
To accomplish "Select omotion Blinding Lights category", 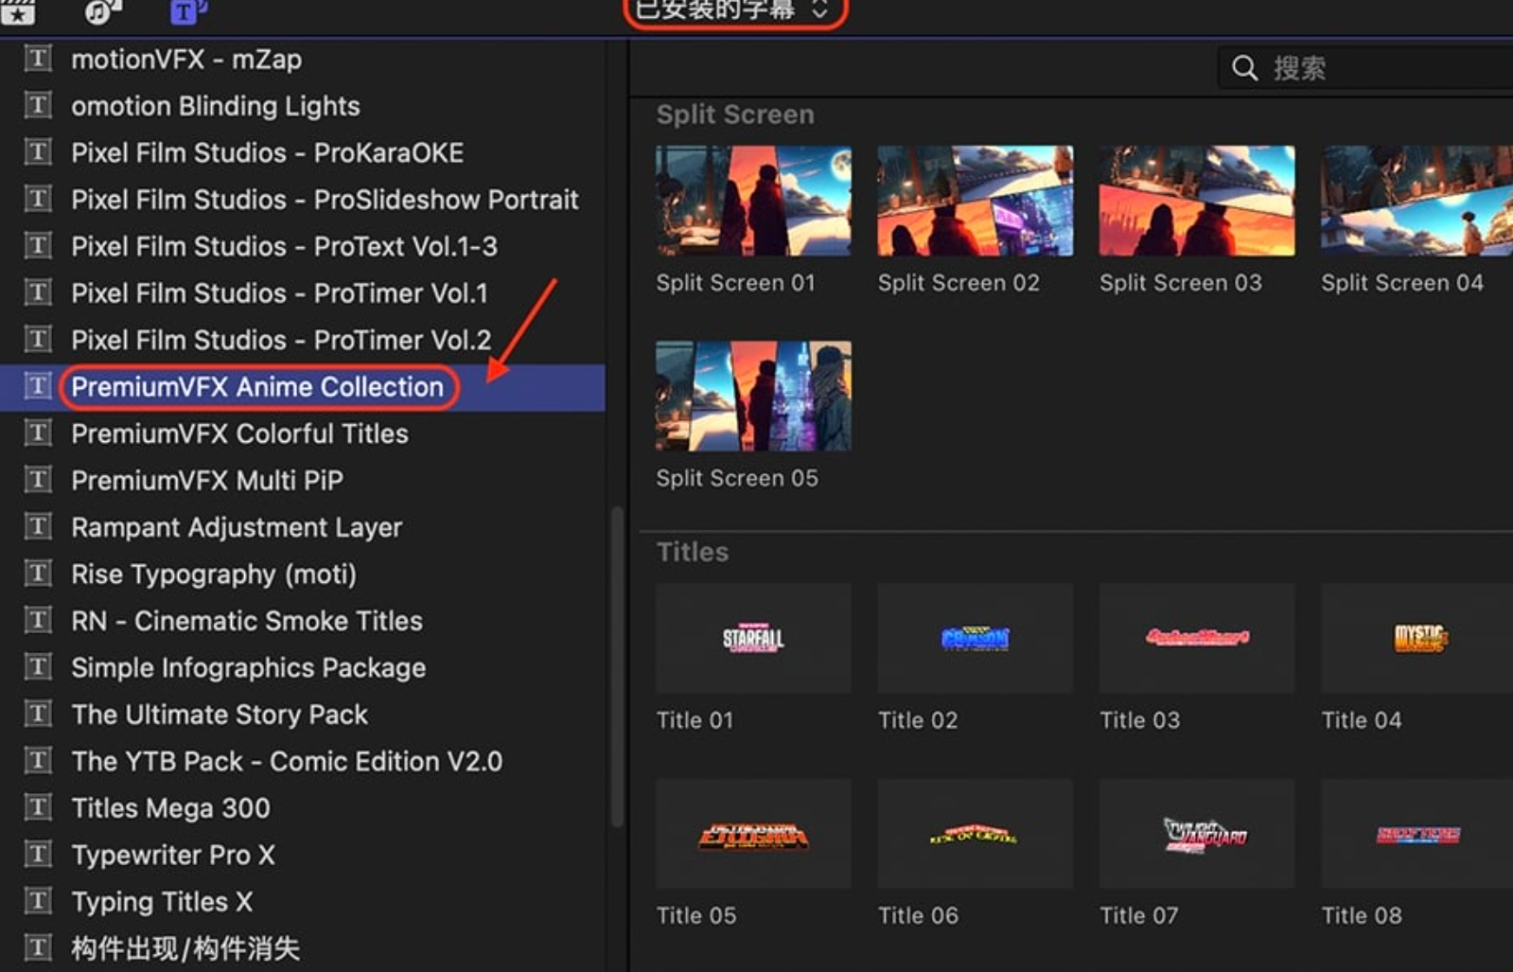I will coord(216,106).
